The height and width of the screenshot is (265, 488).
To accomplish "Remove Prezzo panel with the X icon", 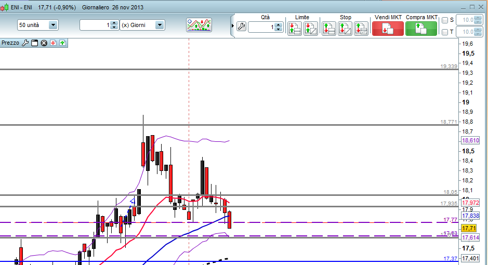I will click(44, 43).
